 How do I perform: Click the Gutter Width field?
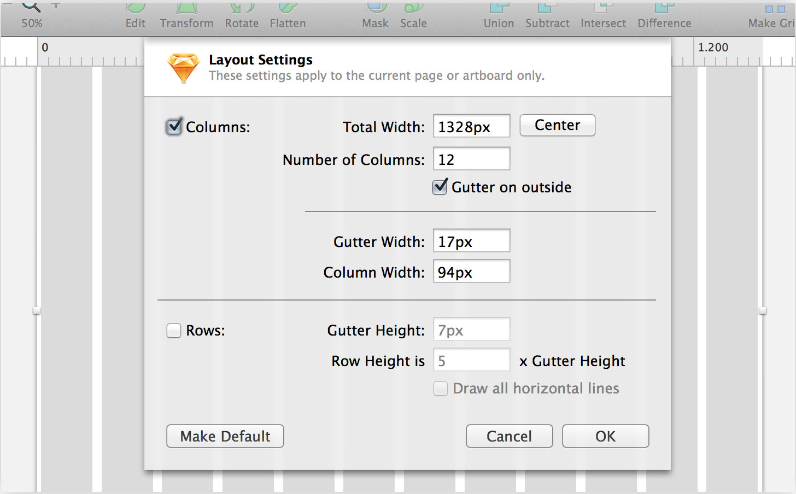(x=472, y=241)
